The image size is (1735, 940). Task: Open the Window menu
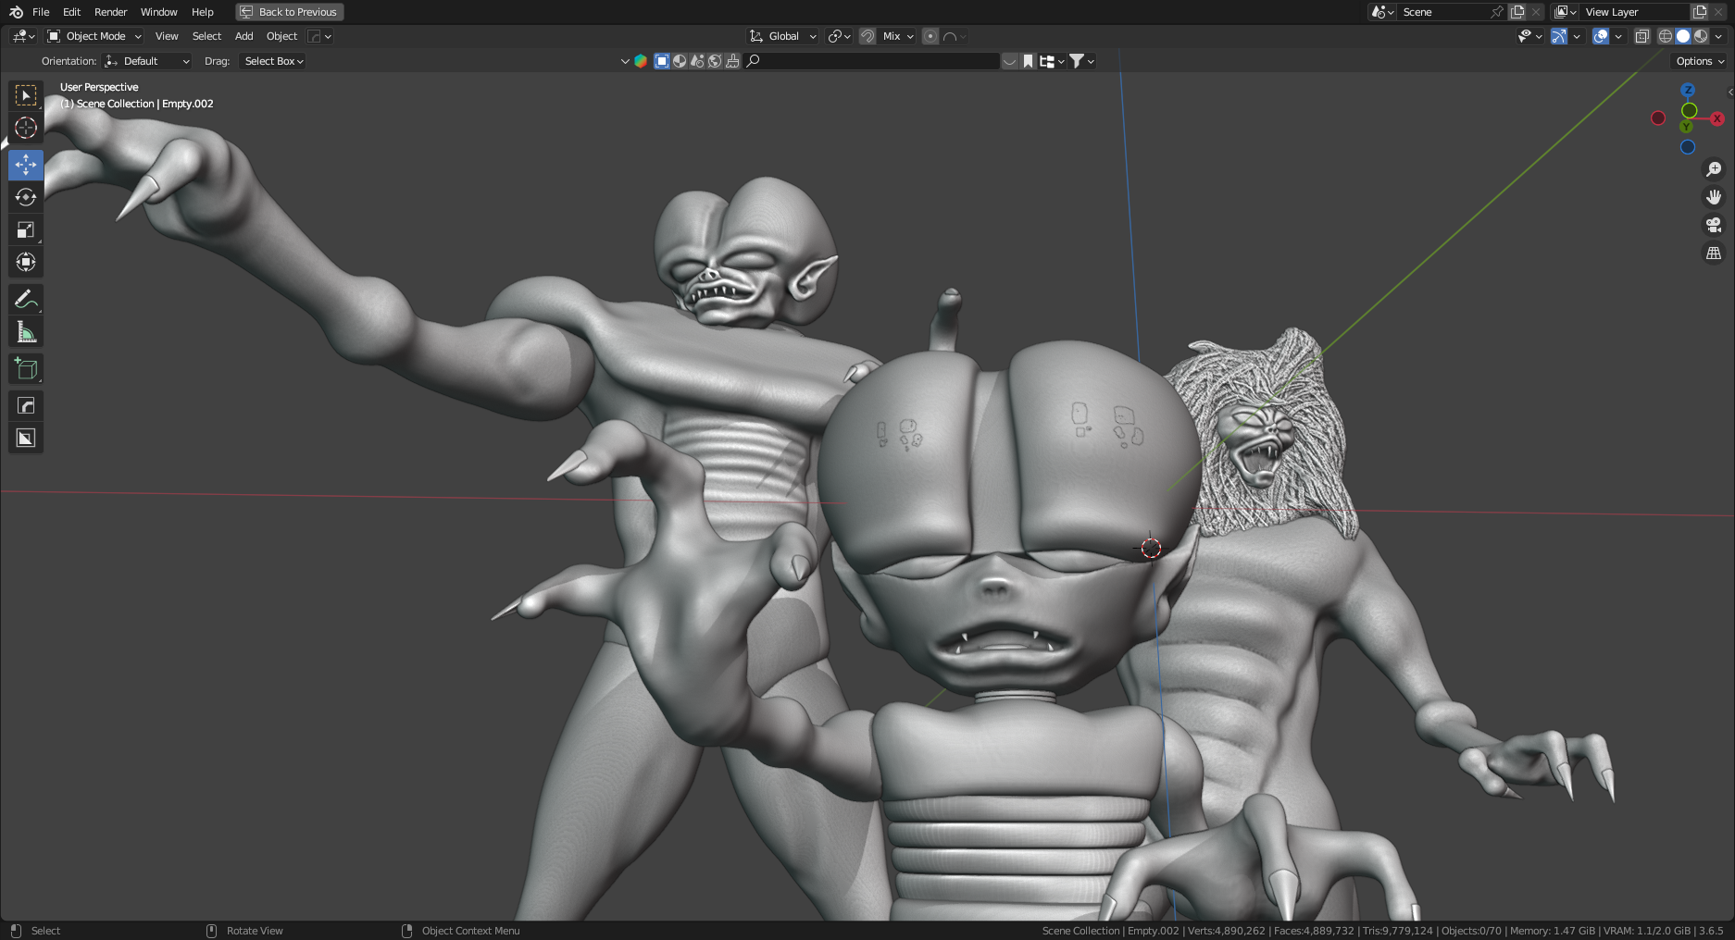[158, 12]
